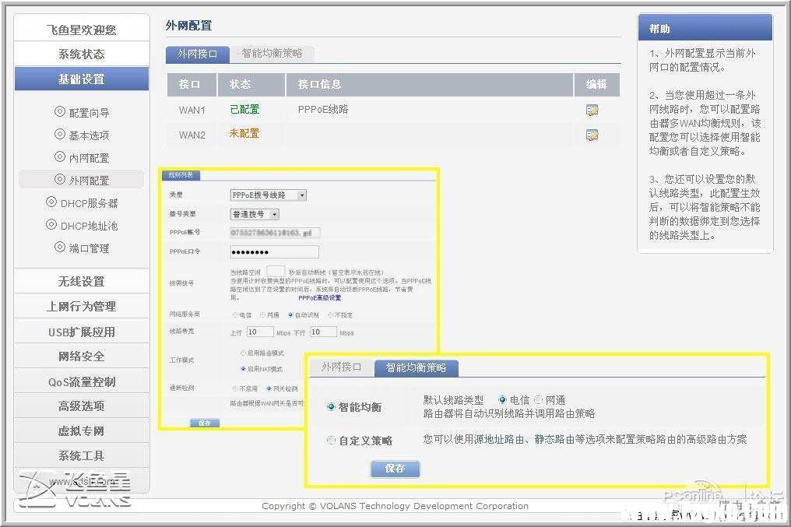The height and width of the screenshot is (527, 791).
Task: Open 飞鱼星欢迎您 in the left sidebar
Action: 82,30
